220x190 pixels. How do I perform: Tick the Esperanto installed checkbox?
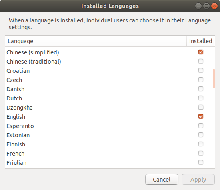(x=201, y=126)
